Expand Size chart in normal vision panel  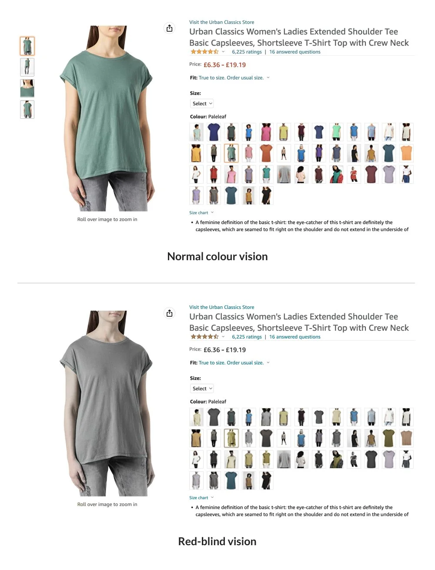pos(201,213)
